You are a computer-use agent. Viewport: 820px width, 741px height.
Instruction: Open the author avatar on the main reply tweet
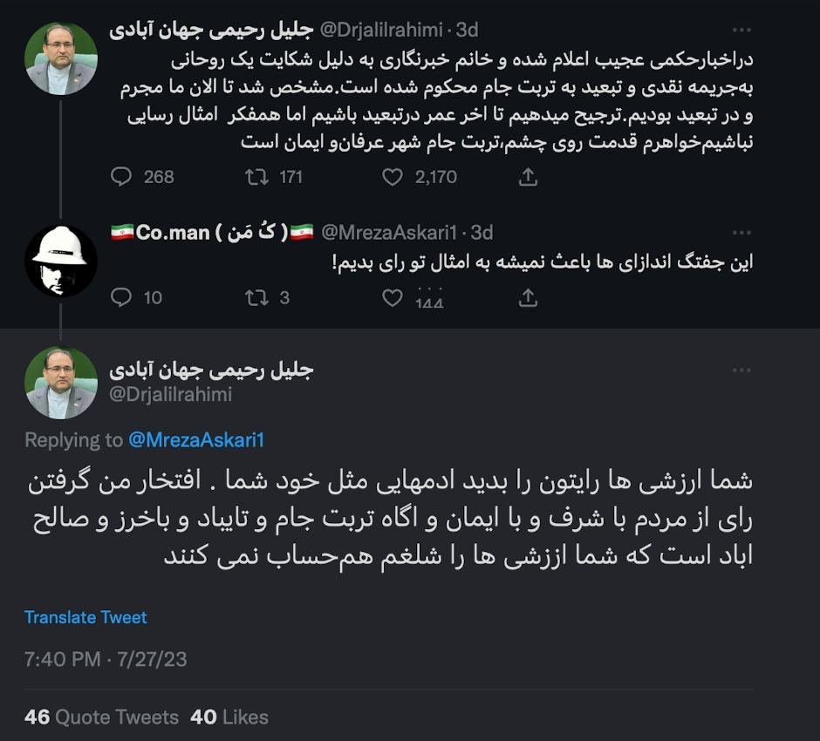61,383
